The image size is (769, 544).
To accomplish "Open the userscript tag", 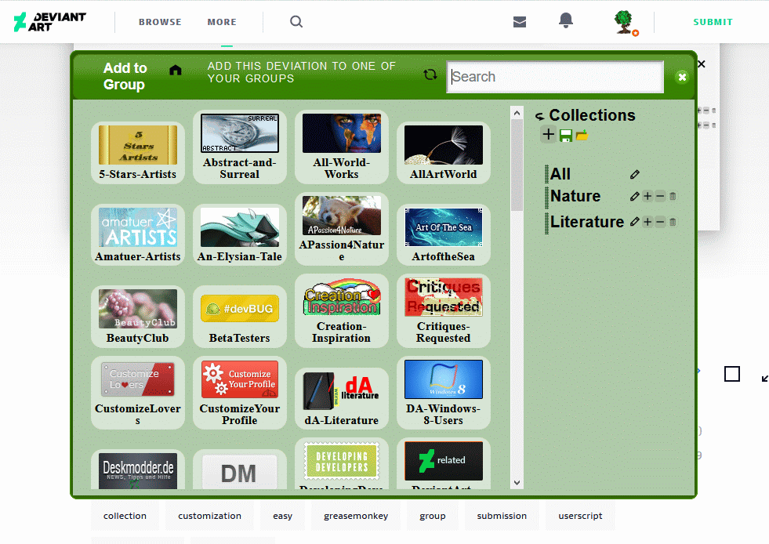I will 580,516.
